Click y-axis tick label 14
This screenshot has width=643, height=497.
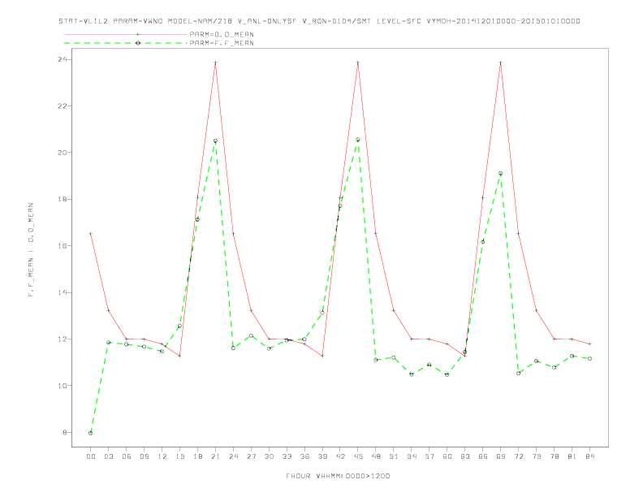tap(63, 292)
